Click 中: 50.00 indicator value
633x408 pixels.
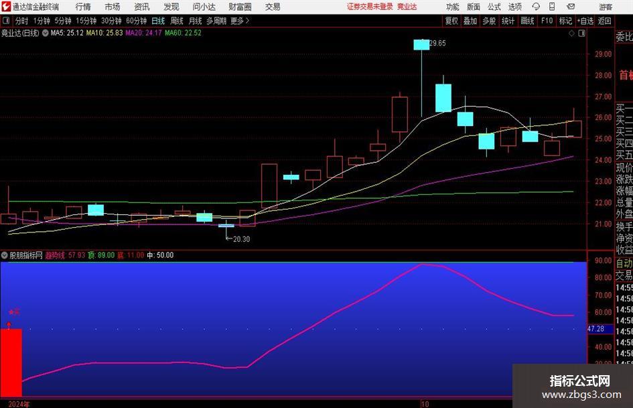(160, 255)
